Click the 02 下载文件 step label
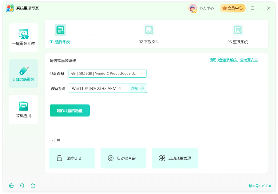Screen dimensions: 278x194 (149, 42)
